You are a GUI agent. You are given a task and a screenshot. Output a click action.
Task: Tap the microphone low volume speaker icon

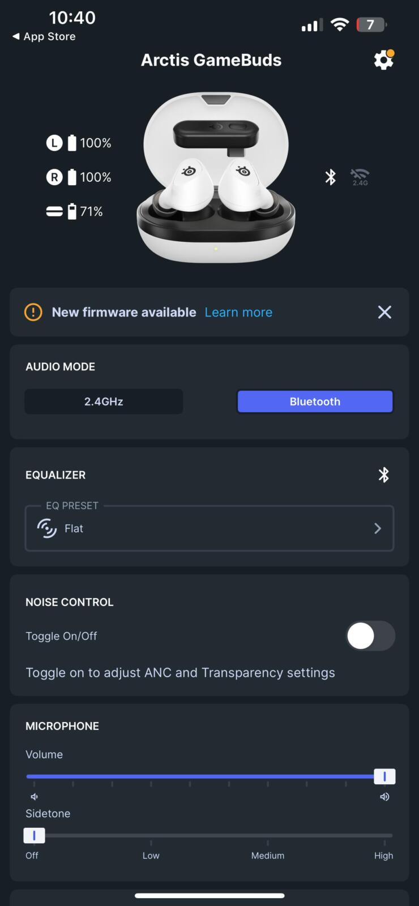[34, 797]
